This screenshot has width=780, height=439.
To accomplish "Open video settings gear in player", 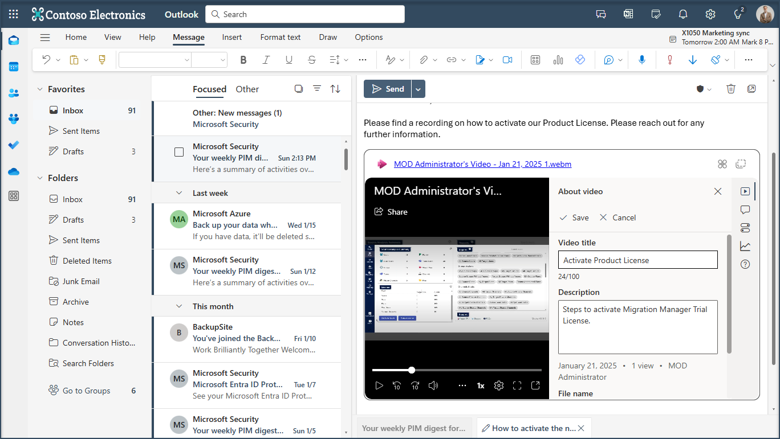I will tap(499, 385).
